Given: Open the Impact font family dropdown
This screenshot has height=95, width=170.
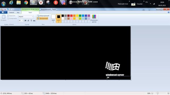Looking at the screenshot, I should pyautogui.click(x=32, y=17).
